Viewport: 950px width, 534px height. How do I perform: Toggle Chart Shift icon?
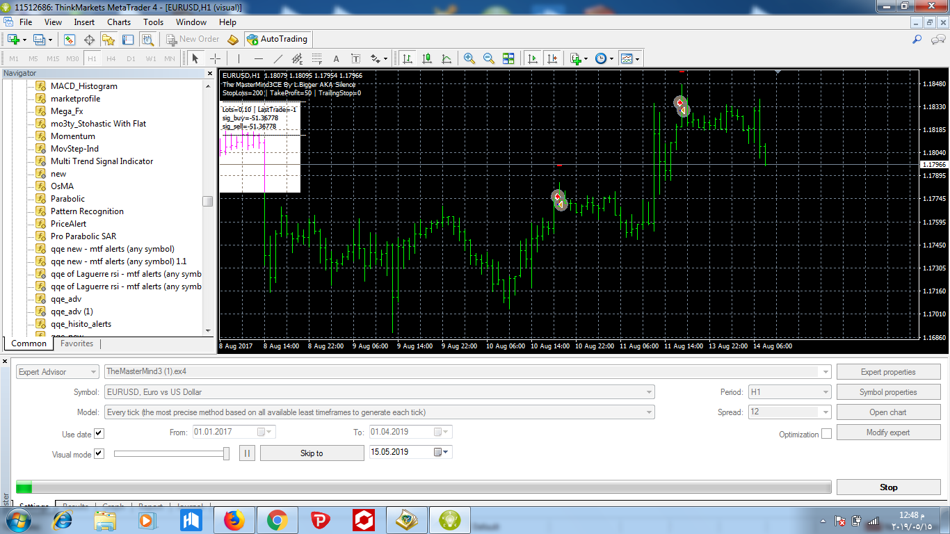[x=552, y=58]
